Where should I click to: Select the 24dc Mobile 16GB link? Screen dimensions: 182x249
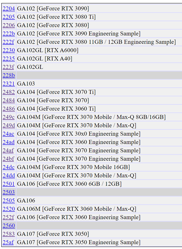[x=8, y=167]
